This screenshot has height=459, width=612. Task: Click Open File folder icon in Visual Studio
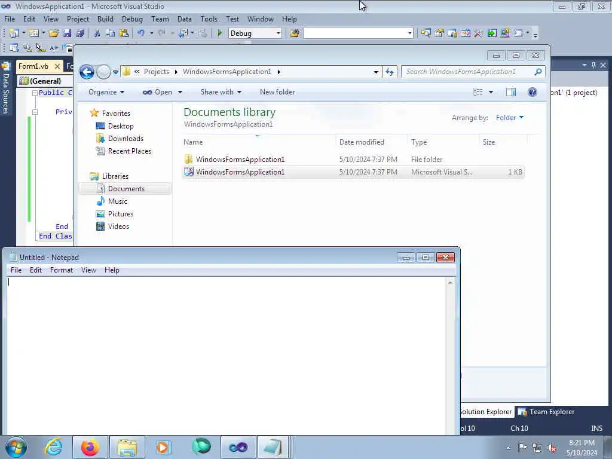click(x=54, y=33)
